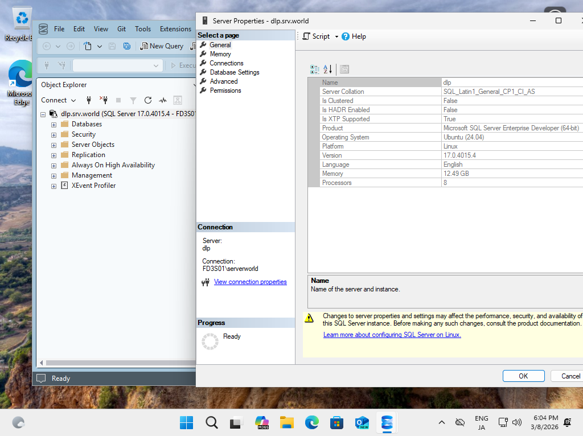Click the Refresh icon in Object Explorer
This screenshot has width=583, height=436.
(148, 100)
